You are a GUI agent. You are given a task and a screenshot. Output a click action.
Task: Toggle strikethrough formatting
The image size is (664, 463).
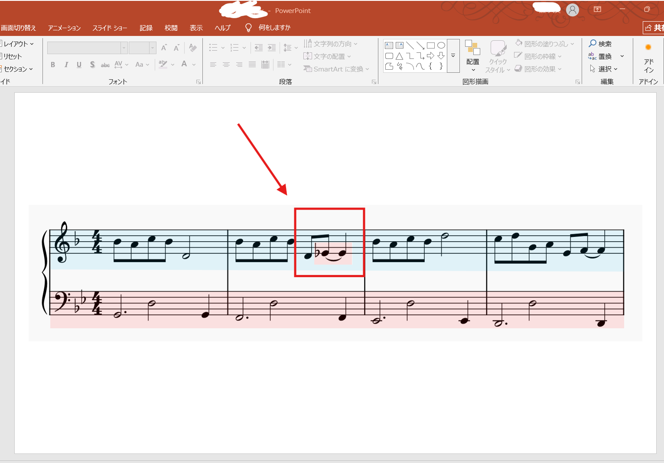point(105,65)
